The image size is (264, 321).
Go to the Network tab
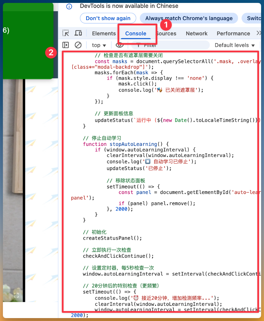click(197, 33)
